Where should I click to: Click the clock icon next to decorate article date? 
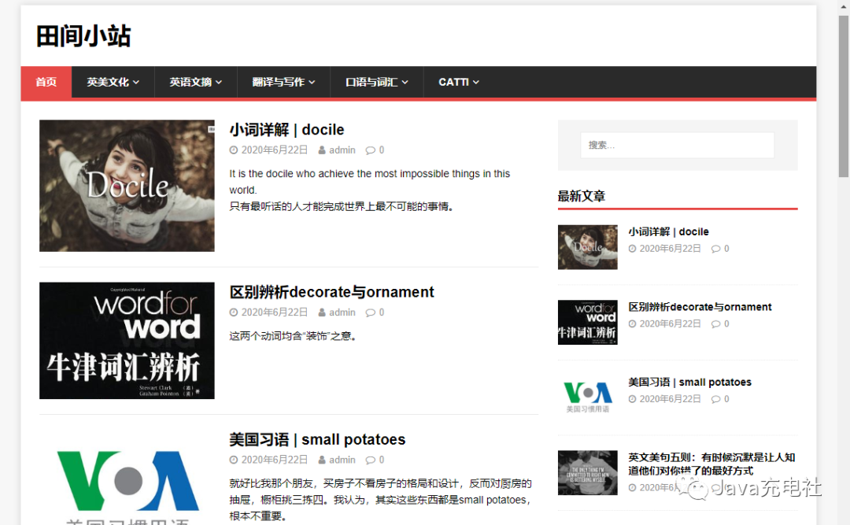[x=234, y=312]
